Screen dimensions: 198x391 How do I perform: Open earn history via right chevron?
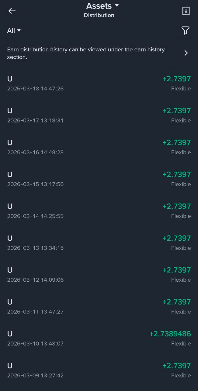(186, 53)
